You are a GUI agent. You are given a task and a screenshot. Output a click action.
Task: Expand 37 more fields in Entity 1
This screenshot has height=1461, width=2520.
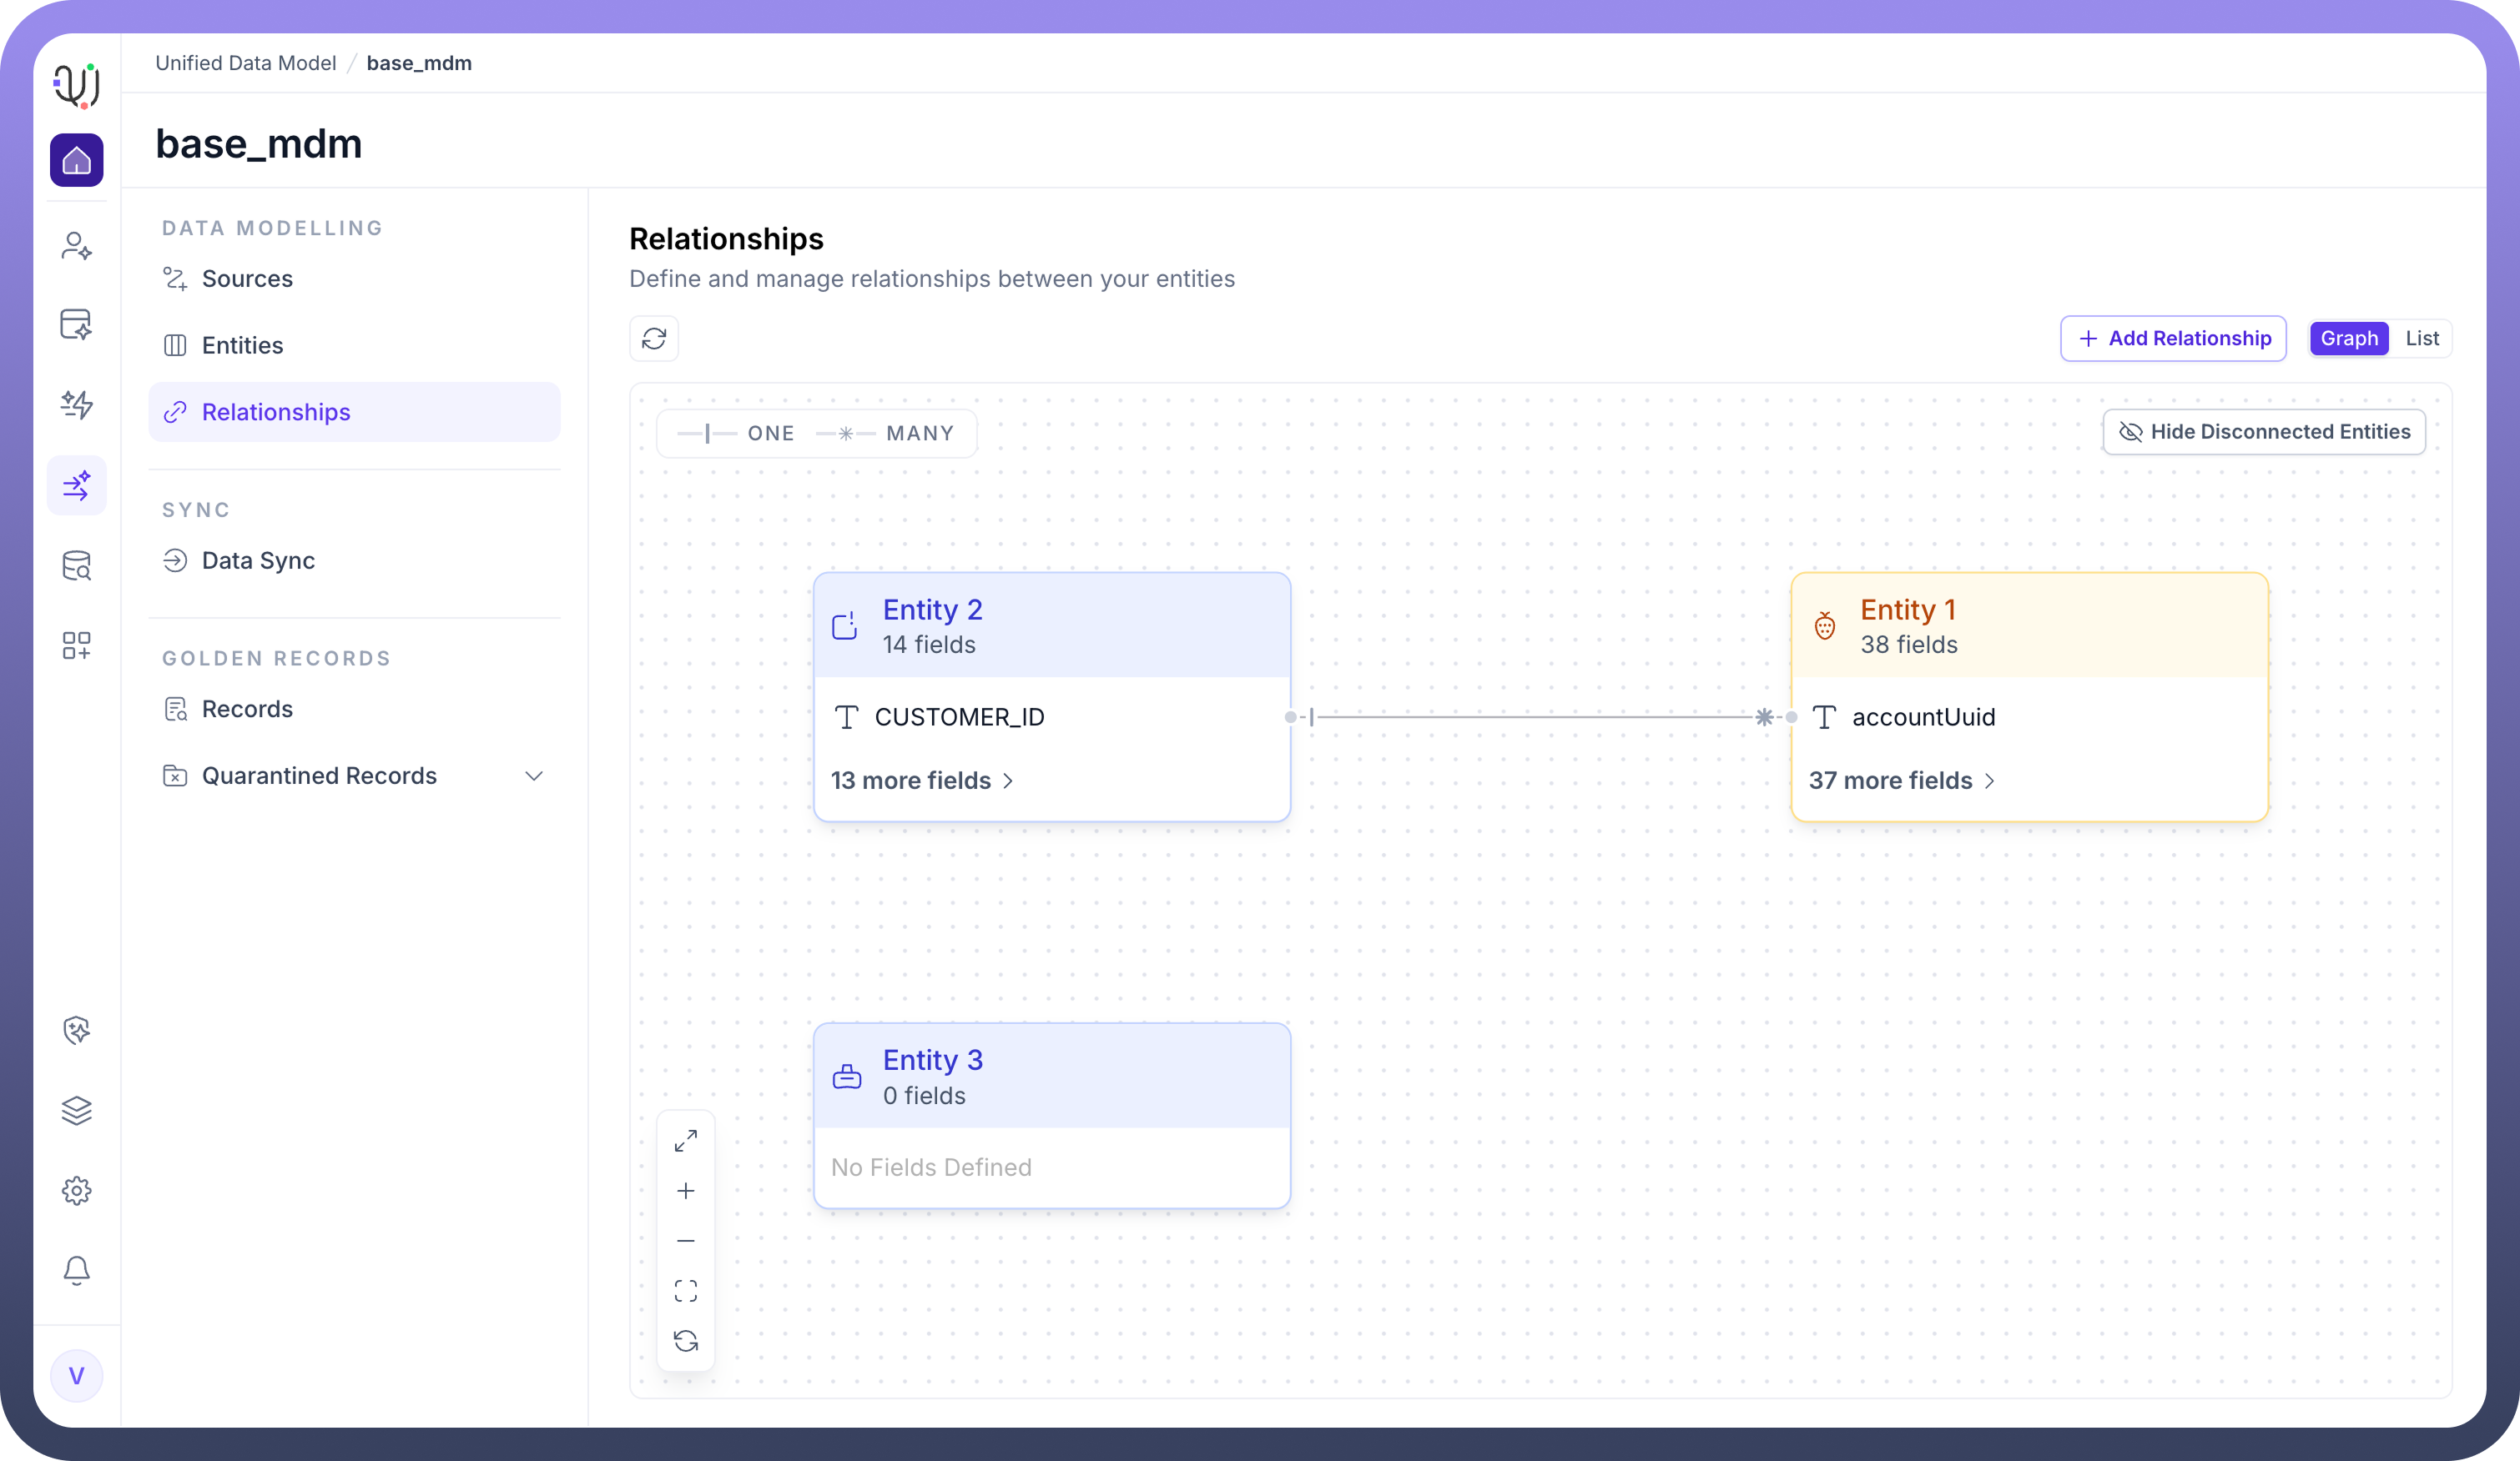(1901, 781)
